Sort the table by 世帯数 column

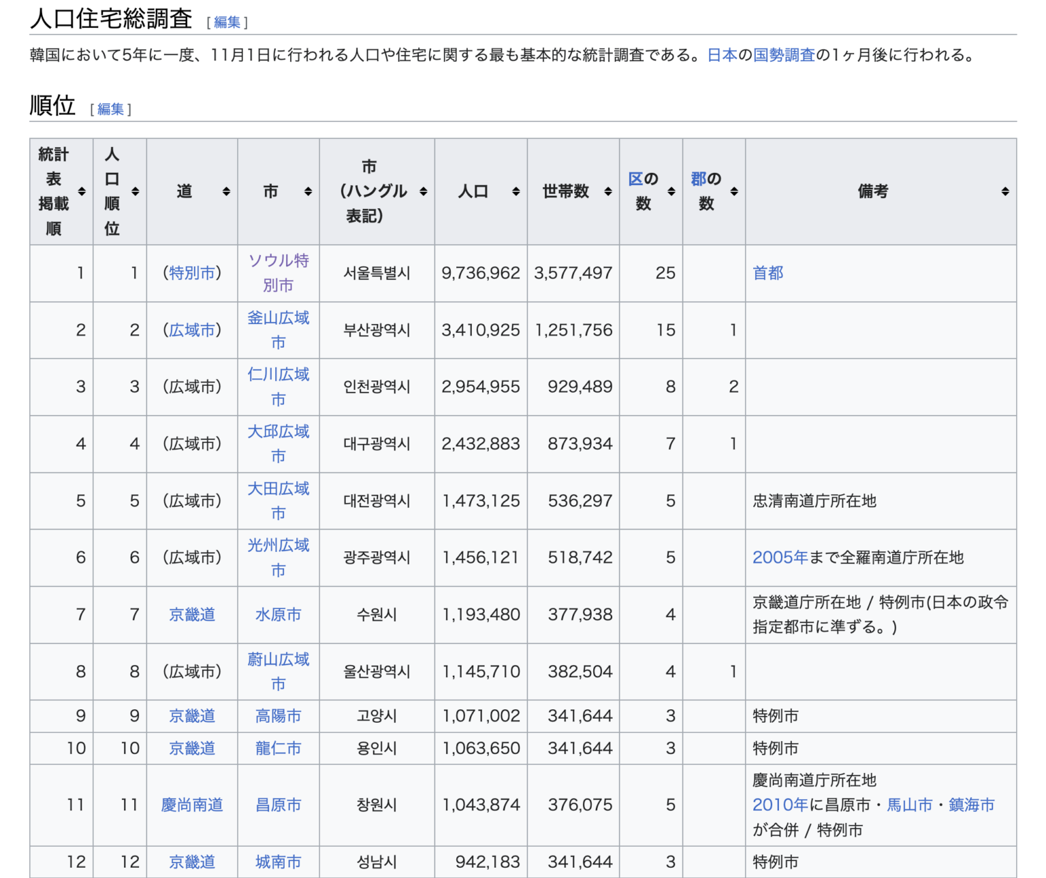click(x=608, y=191)
